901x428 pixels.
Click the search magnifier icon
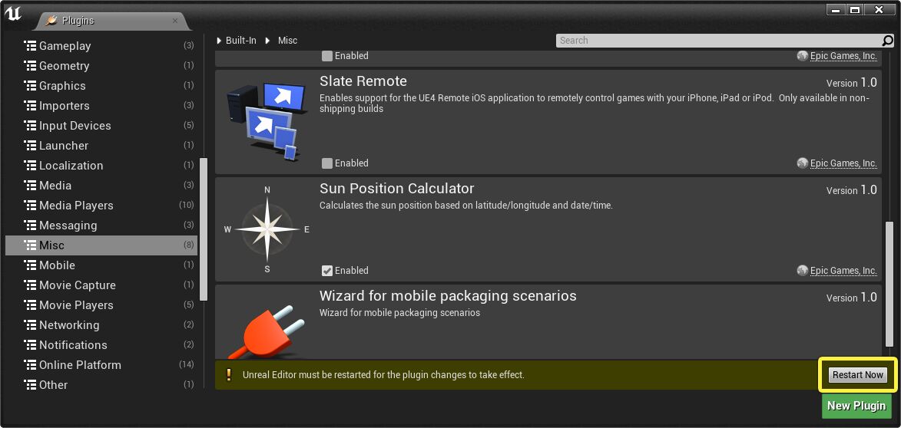click(x=887, y=41)
